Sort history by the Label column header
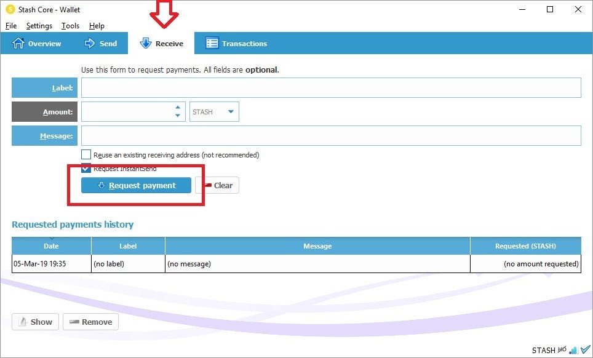The image size is (593, 358). click(x=128, y=245)
